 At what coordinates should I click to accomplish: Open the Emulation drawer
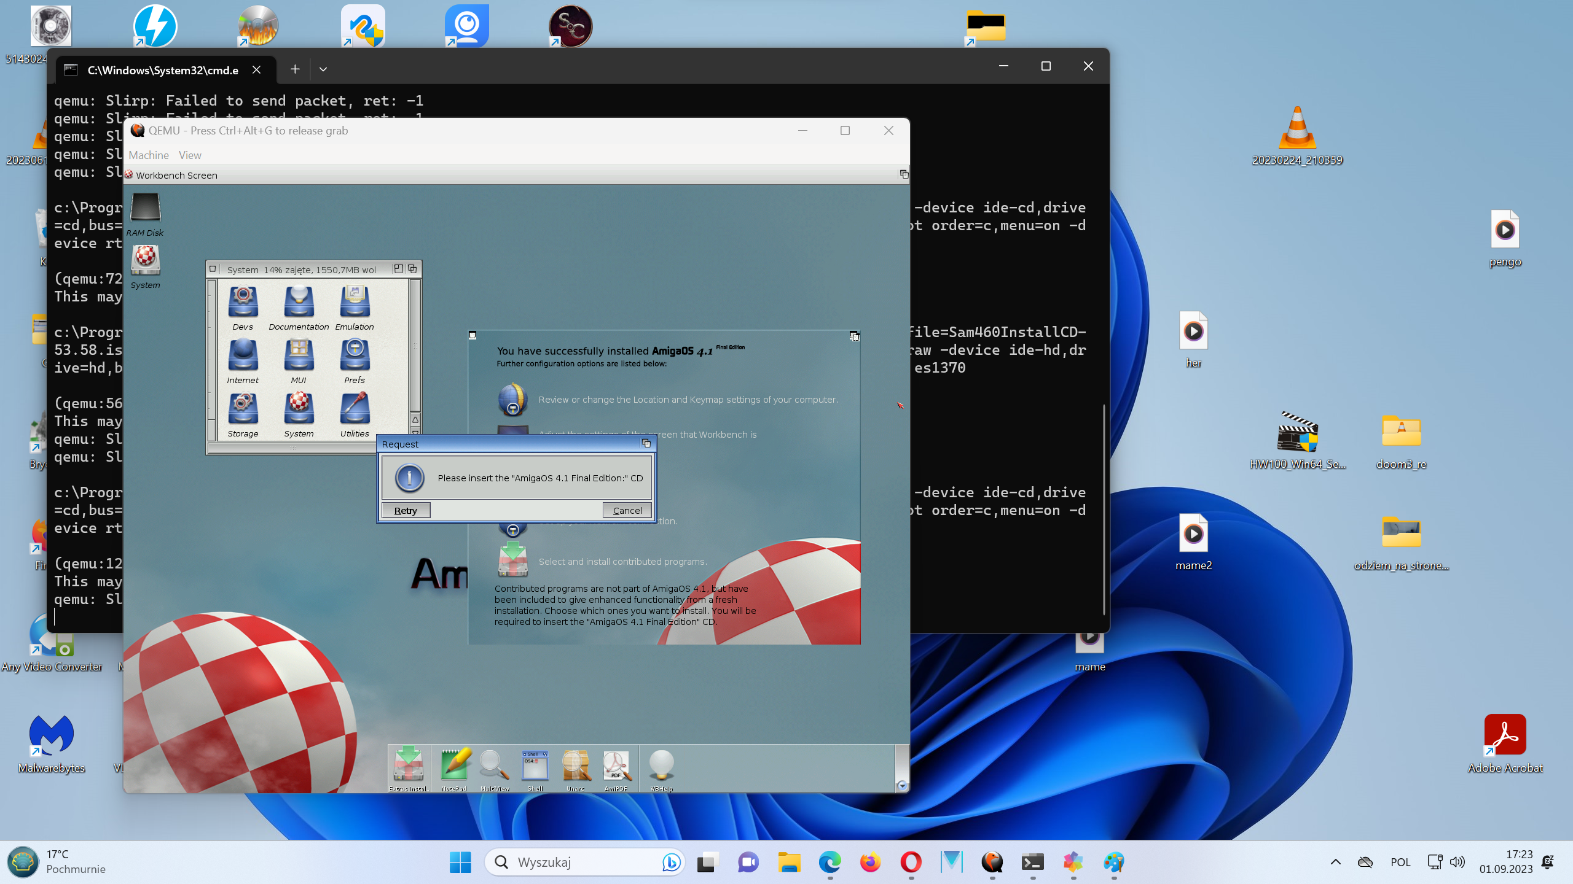pos(355,308)
